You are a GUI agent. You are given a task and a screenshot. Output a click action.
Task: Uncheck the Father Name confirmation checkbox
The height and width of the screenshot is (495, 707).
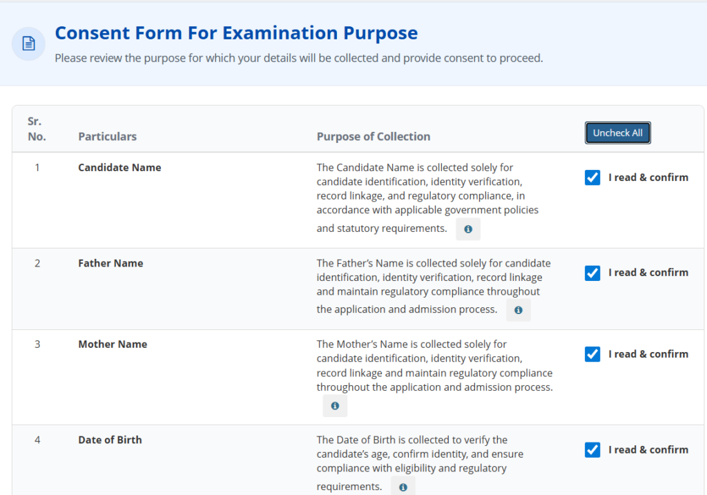[592, 273]
